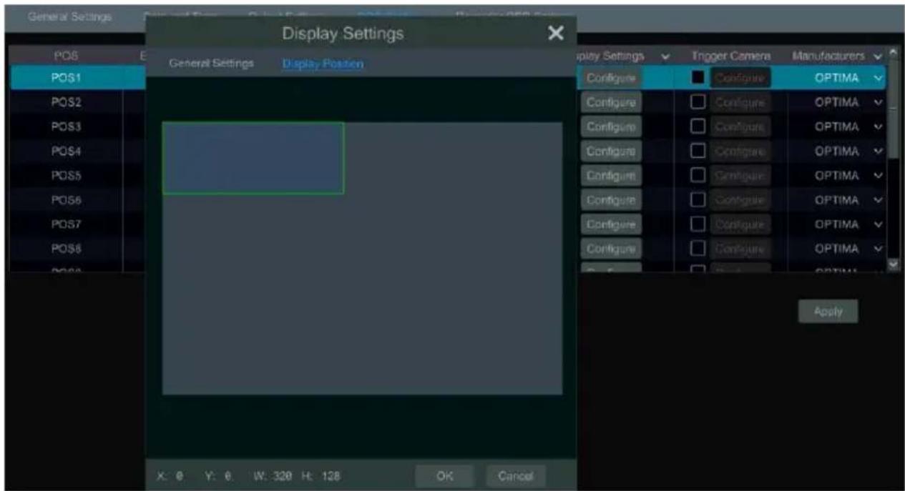
Task: Enable the Trigger Camera checkbox for POS4
Action: coord(698,152)
